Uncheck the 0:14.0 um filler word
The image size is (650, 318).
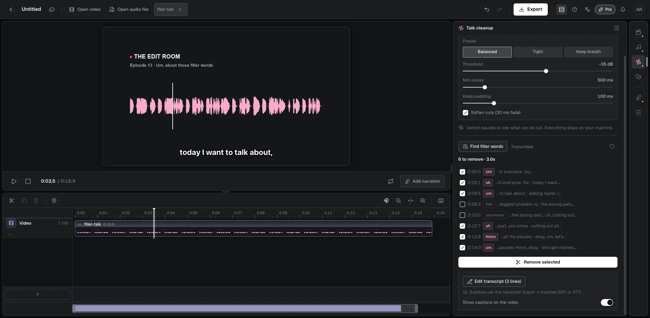click(x=462, y=248)
